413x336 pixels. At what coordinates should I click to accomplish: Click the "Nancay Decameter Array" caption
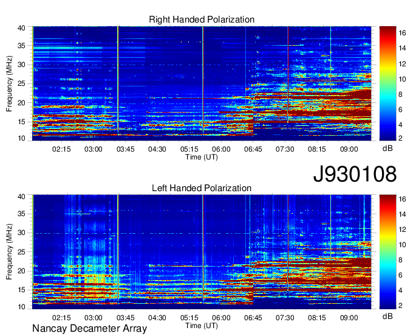[x=89, y=328]
